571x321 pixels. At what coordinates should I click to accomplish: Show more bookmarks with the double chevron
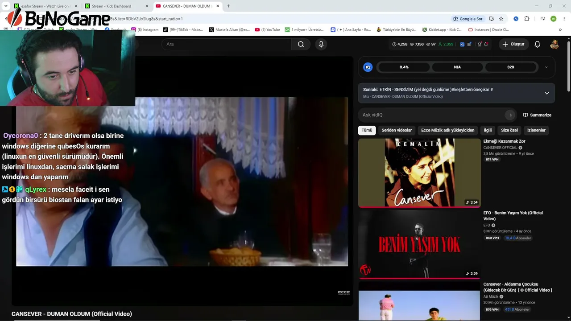click(560, 30)
